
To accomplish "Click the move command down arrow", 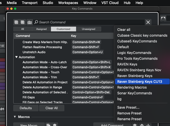I will pyautogui.click(x=148, y=125).
